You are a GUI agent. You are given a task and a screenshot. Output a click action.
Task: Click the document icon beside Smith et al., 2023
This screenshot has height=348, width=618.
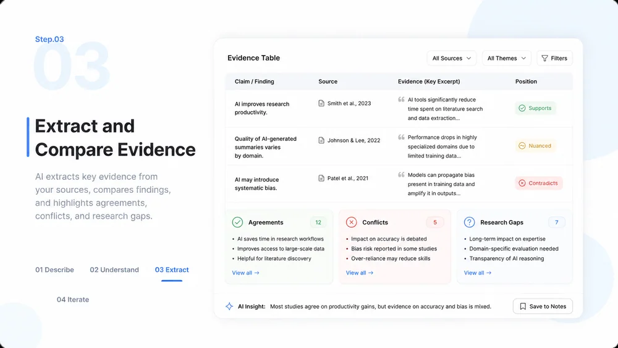(x=321, y=103)
